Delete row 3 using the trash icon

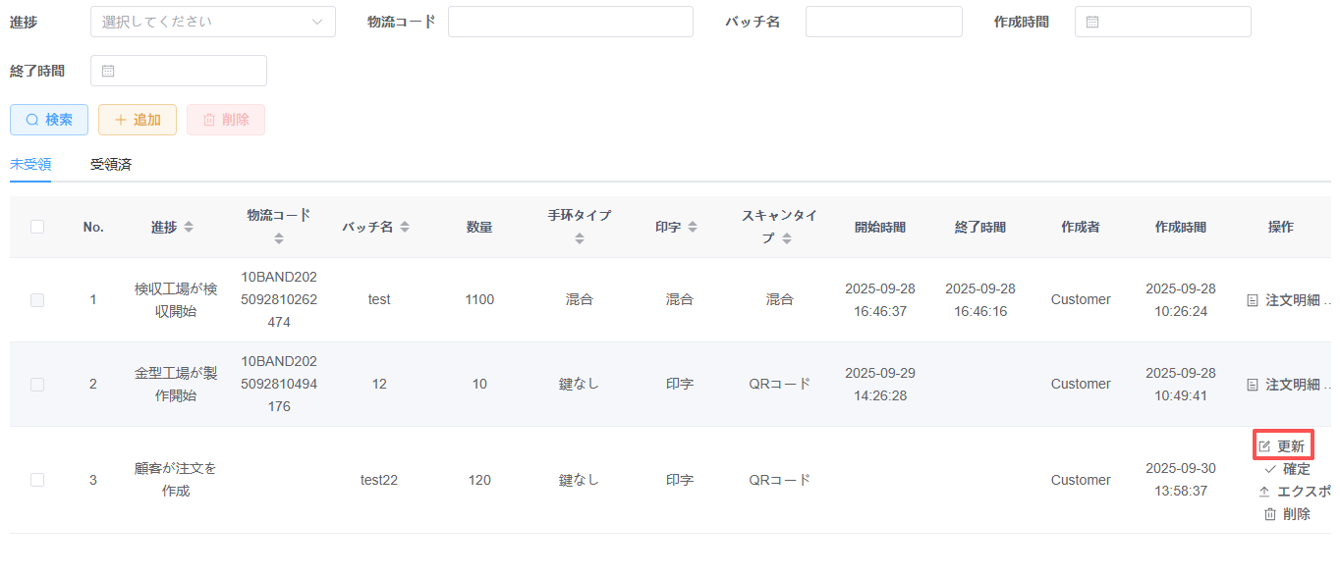pyautogui.click(x=1270, y=514)
